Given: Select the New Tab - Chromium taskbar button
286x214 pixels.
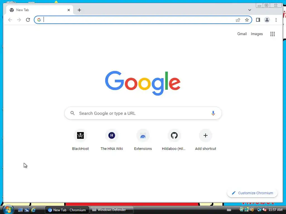Looking at the screenshot, I should click(x=67, y=210).
